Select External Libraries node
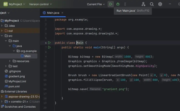This screenshot has height=111, width=180. tap(16, 92)
